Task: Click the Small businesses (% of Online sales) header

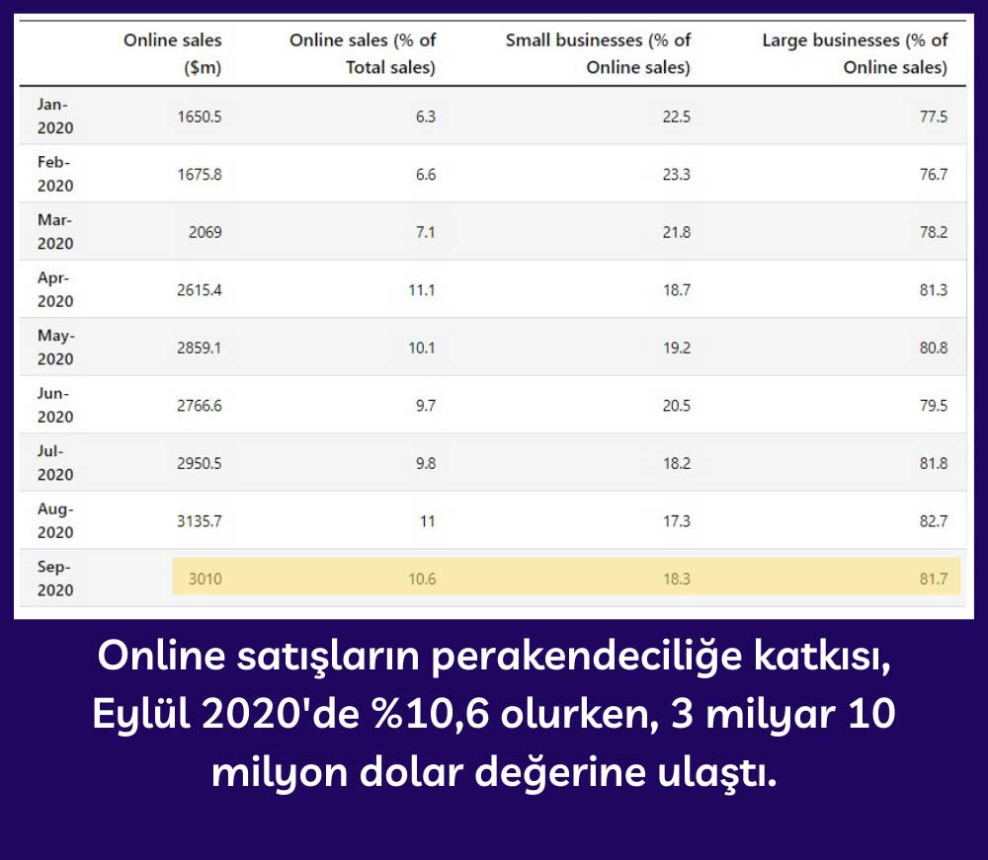Action: [x=599, y=53]
